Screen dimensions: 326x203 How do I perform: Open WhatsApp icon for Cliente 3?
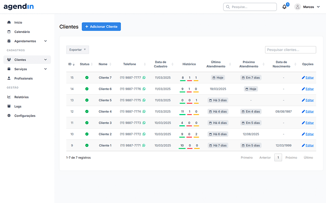(144, 123)
